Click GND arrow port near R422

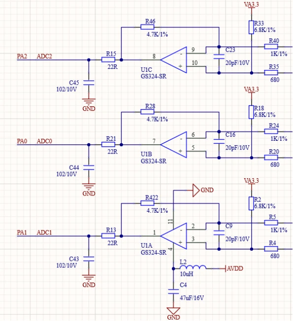point(196,191)
